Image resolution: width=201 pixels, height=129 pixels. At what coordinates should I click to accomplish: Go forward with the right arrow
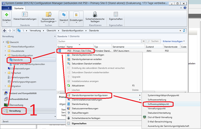pos(10,31)
